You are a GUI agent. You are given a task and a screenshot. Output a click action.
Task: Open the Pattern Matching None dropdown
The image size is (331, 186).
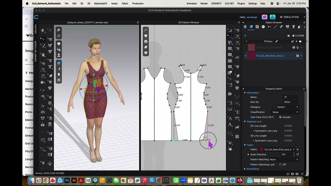pos(284,159)
